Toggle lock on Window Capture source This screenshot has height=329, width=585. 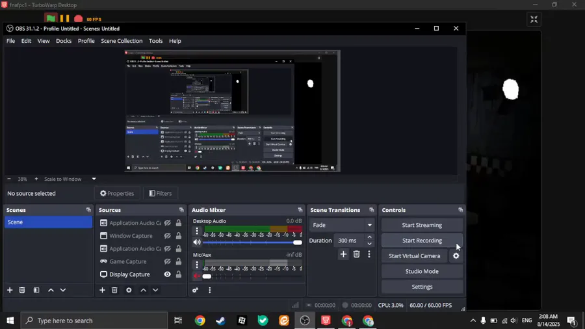pos(179,236)
